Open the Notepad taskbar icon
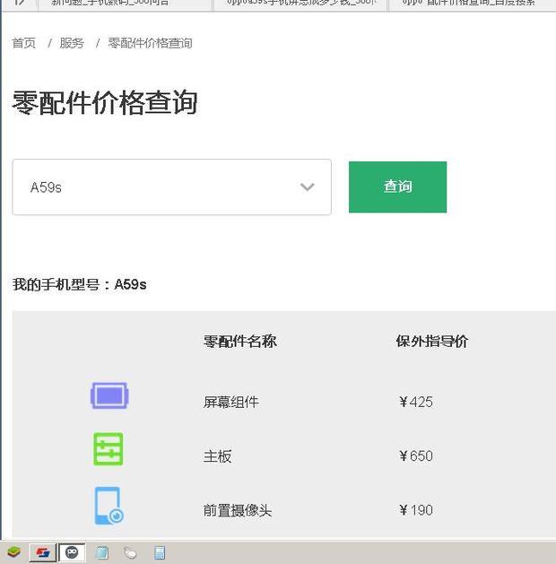Screen dimensions: 556x564 coord(101,553)
